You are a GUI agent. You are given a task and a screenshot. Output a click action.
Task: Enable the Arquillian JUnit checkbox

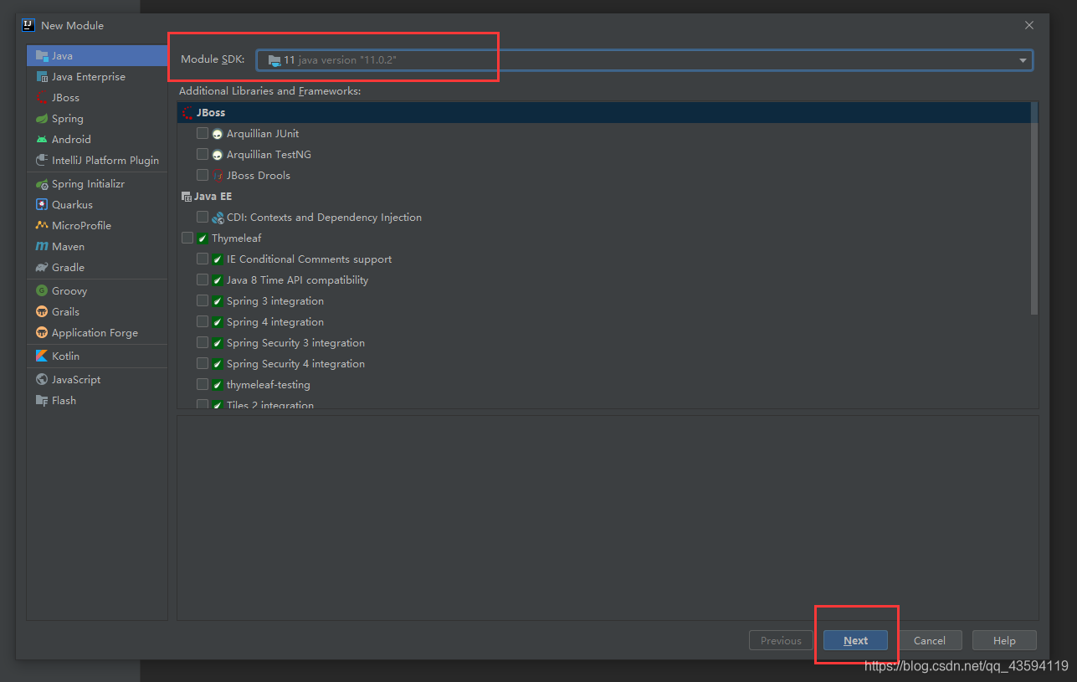pyautogui.click(x=203, y=134)
